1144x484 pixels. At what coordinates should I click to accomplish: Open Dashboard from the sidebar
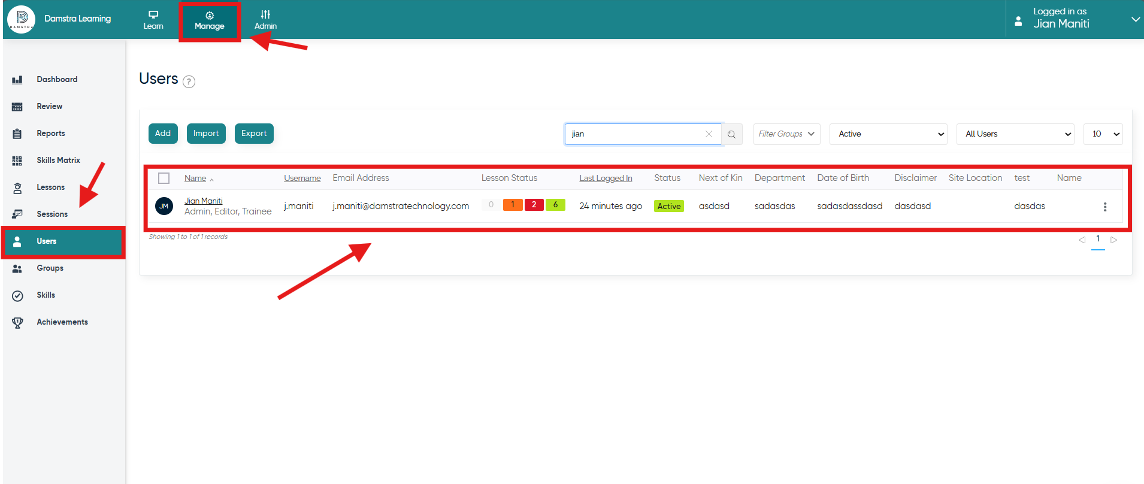click(x=57, y=79)
